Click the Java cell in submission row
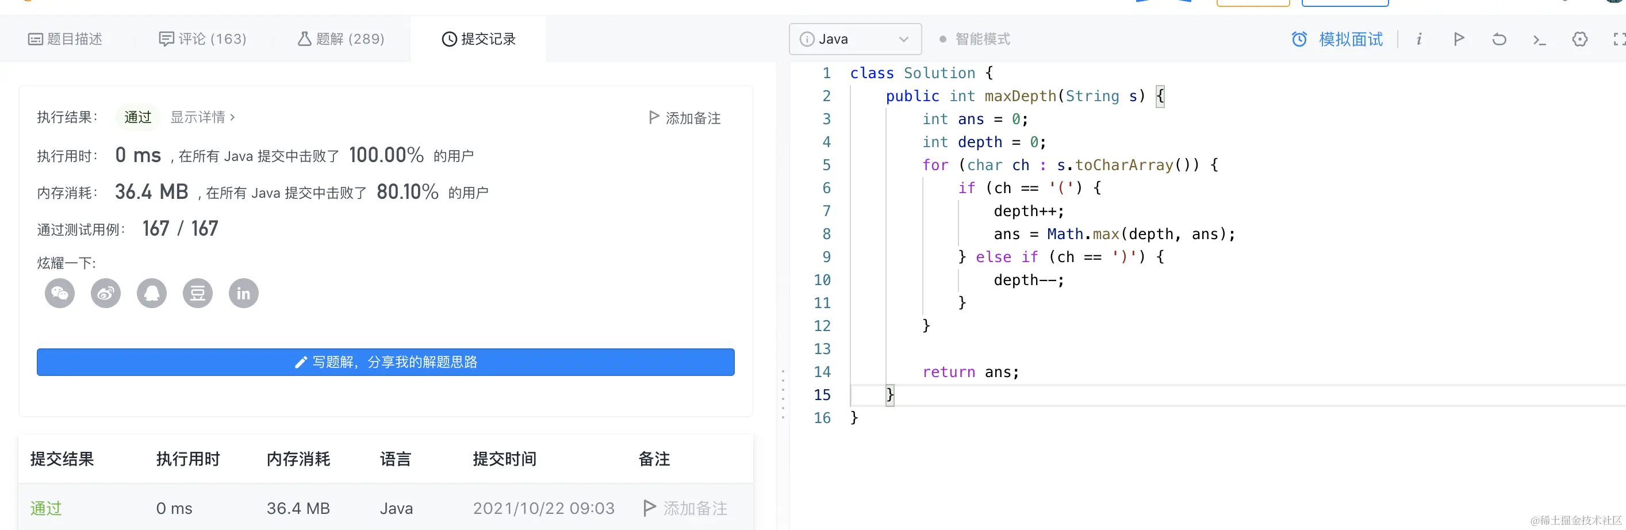This screenshot has height=530, width=1626. coord(396,509)
